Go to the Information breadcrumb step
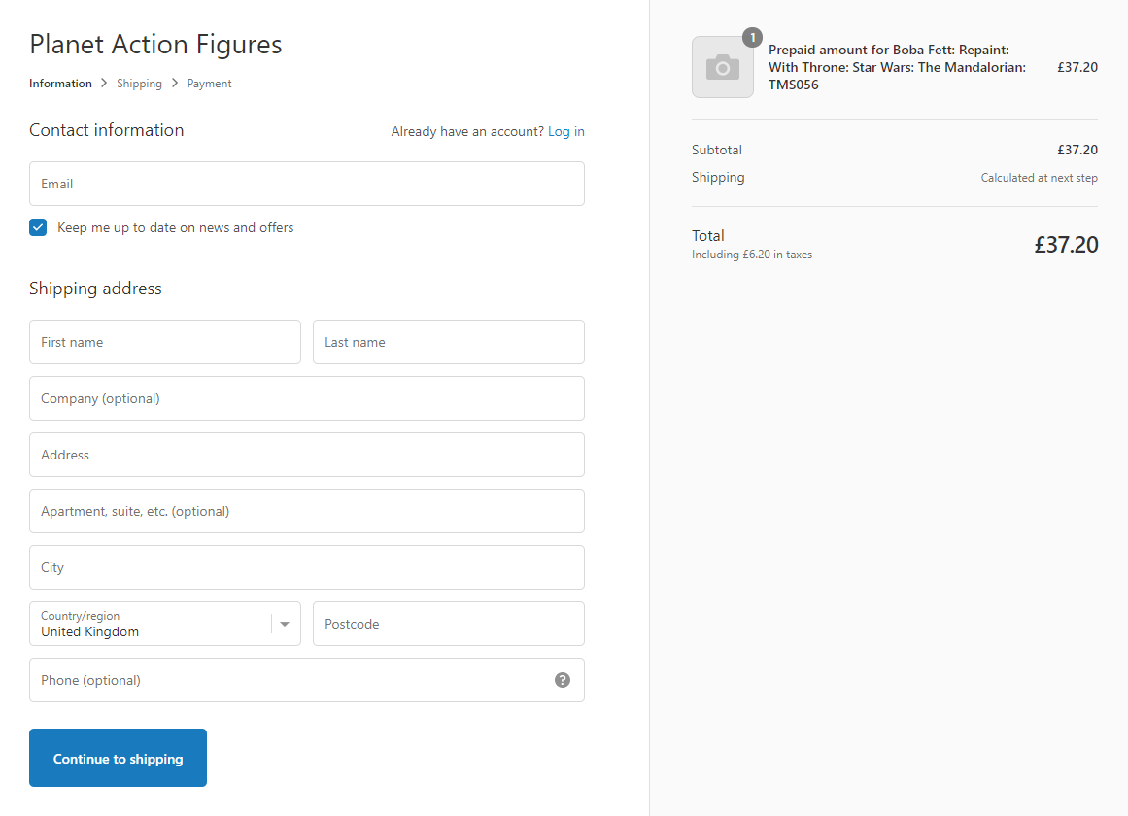 click(x=60, y=84)
